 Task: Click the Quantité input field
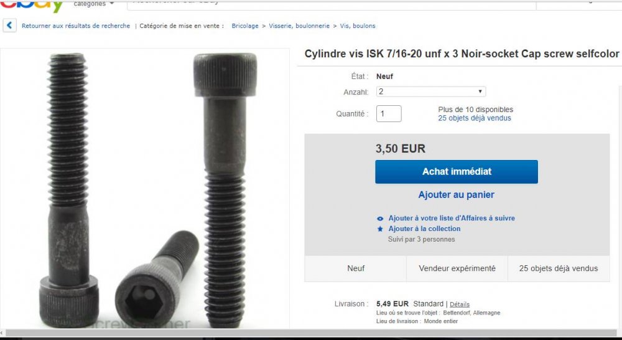(389, 113)
